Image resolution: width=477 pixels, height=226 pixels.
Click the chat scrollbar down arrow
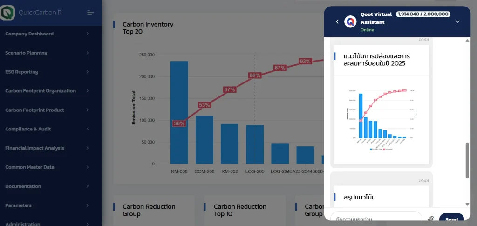[468, 205]
